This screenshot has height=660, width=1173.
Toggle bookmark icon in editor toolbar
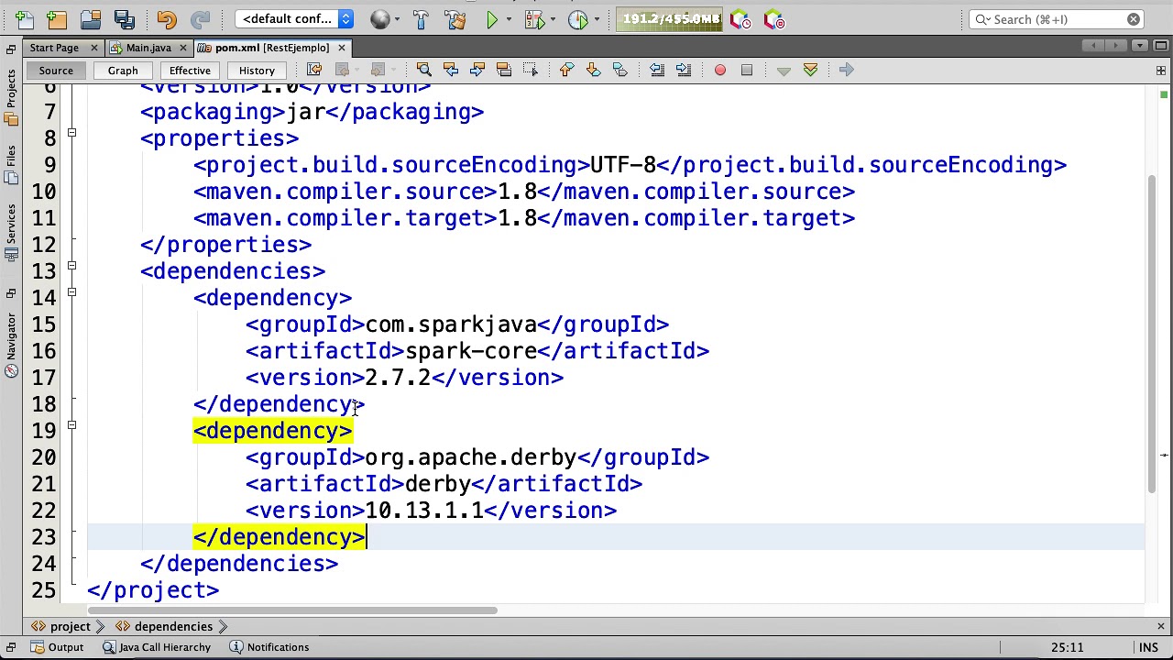click(619, 70)
